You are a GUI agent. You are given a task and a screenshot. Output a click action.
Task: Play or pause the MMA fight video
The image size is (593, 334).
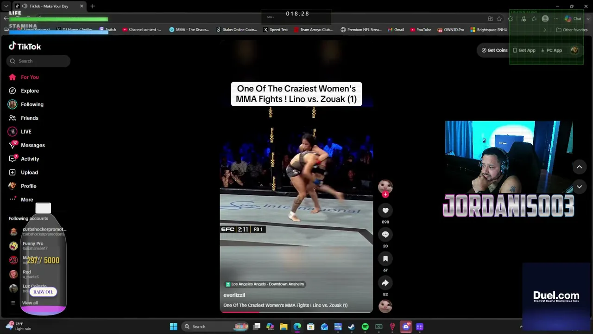click(x=296, y=176)
